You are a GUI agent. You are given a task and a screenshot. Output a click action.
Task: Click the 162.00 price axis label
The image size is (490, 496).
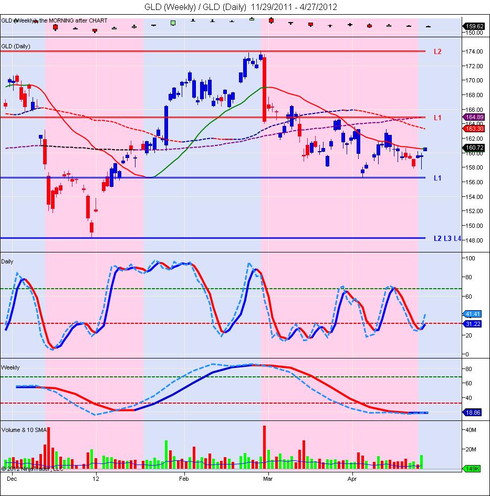coord(474,139)
